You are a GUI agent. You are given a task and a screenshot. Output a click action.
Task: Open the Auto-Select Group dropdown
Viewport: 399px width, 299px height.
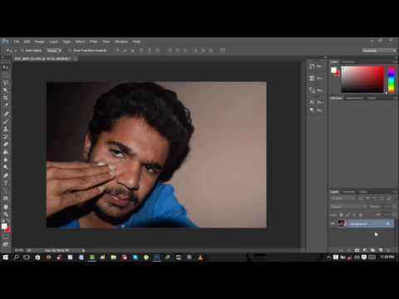(x=54, y=51)
